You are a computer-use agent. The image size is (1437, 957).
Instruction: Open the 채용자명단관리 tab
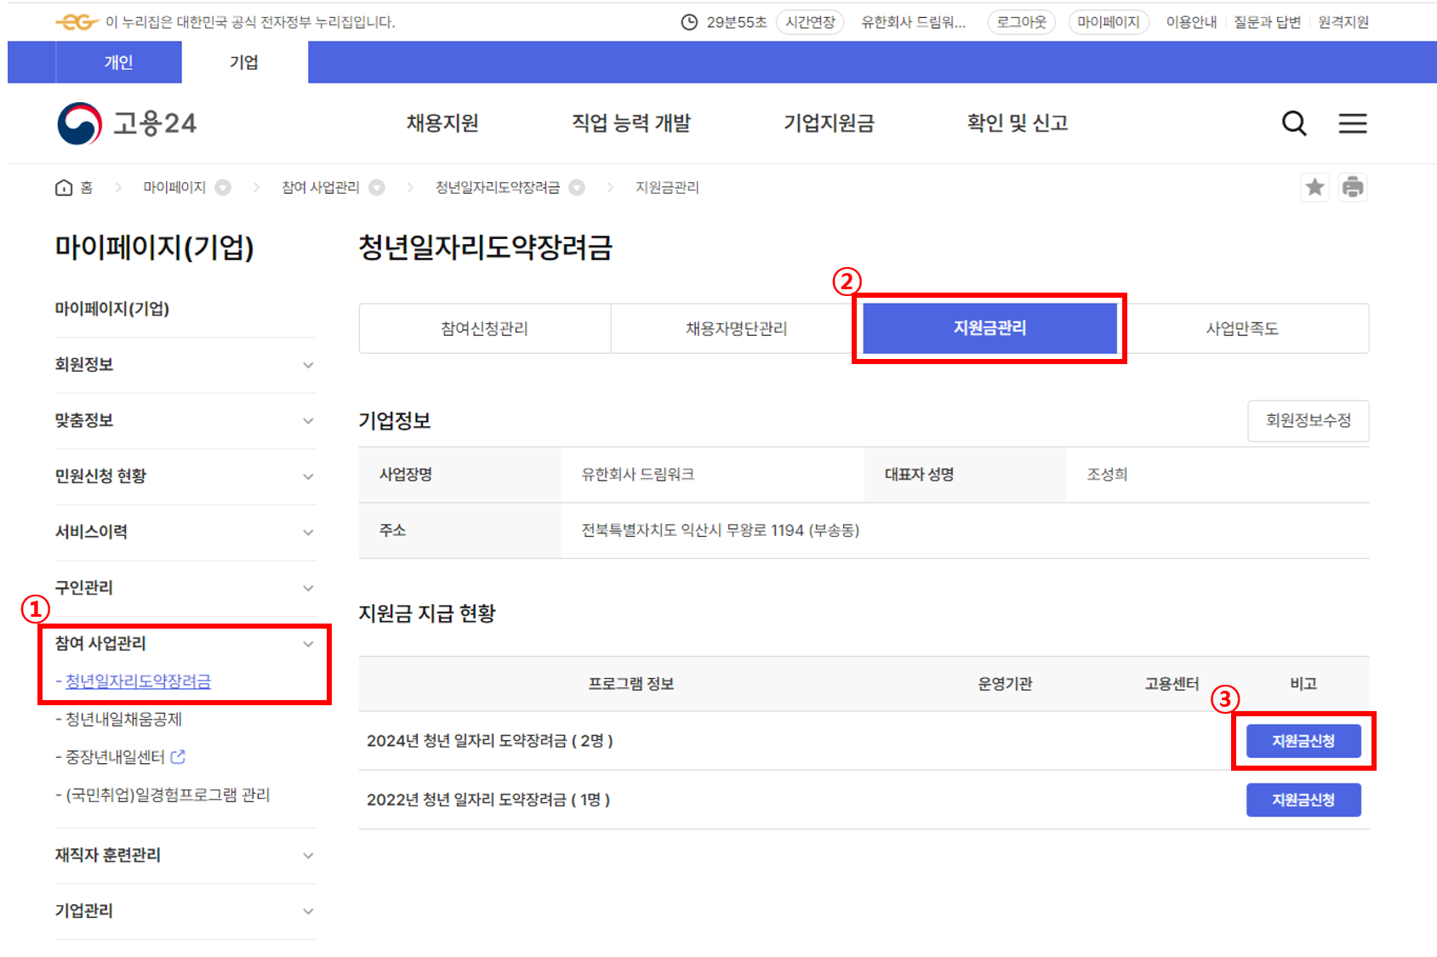(737, 328)
